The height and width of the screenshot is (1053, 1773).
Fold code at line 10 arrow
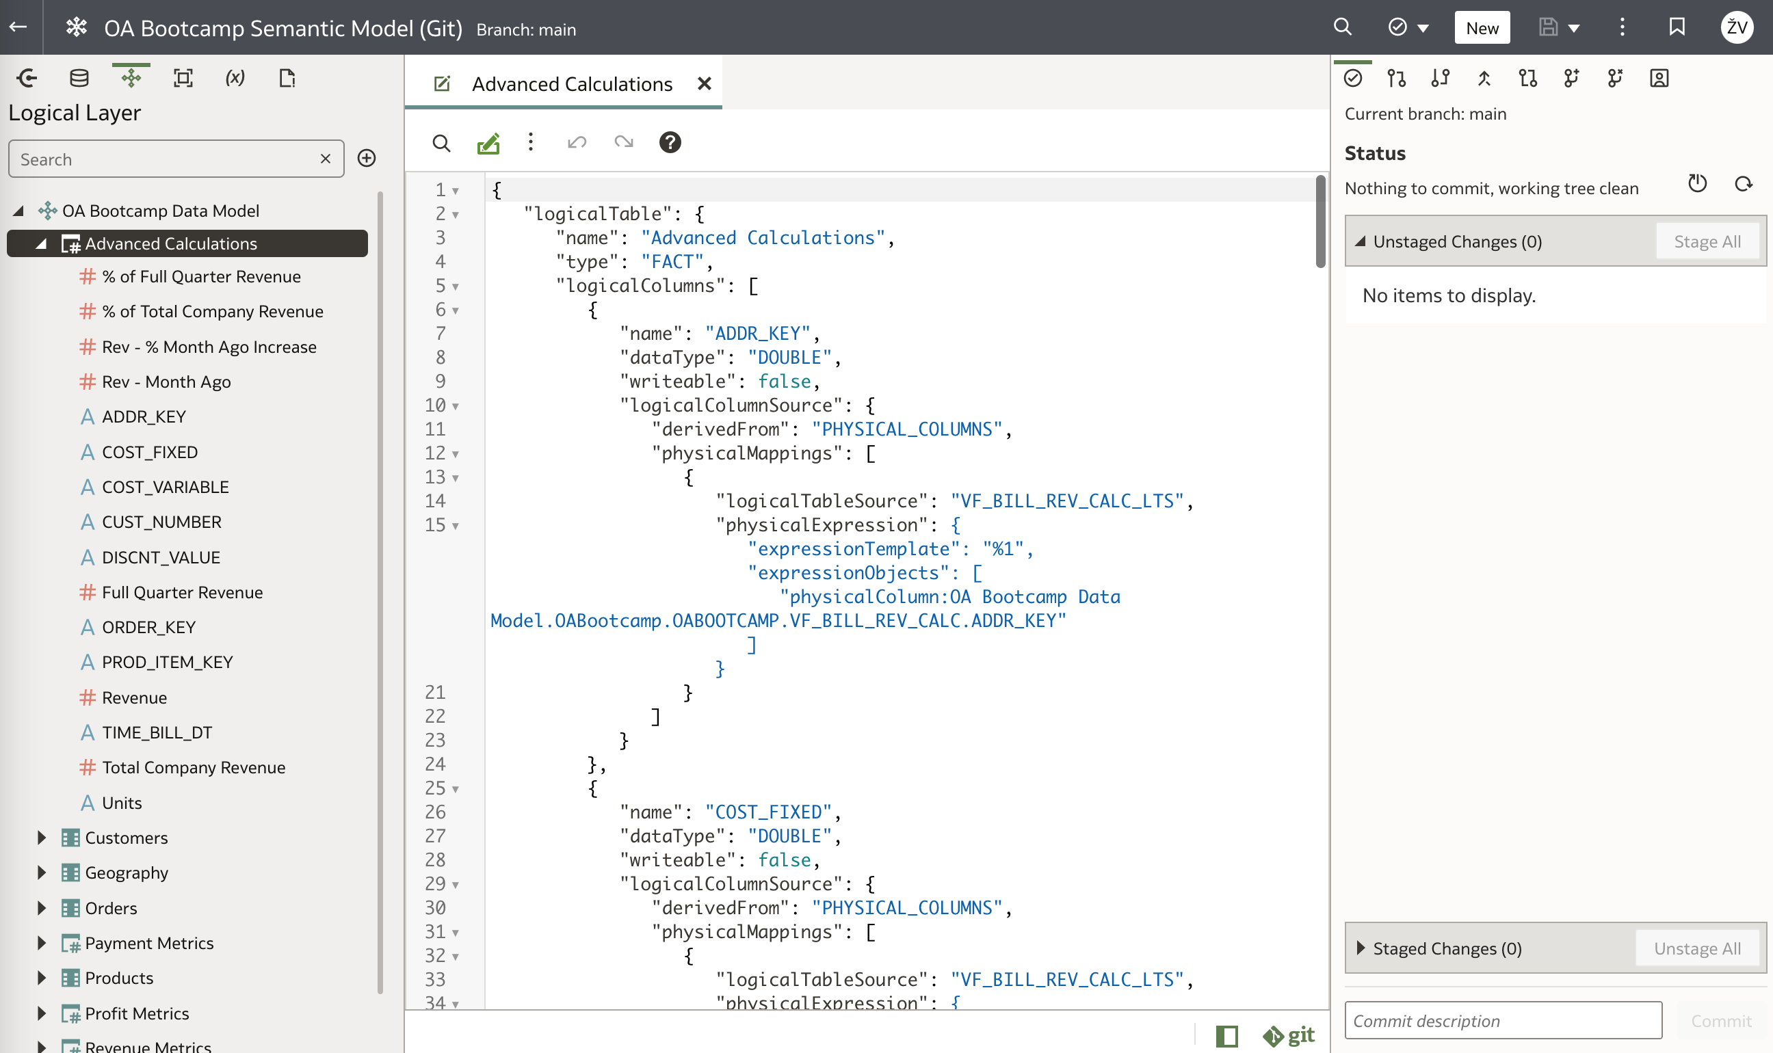point(456,407)
